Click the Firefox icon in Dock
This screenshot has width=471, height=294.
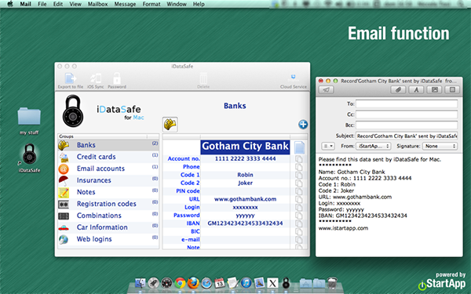[193, 283]
